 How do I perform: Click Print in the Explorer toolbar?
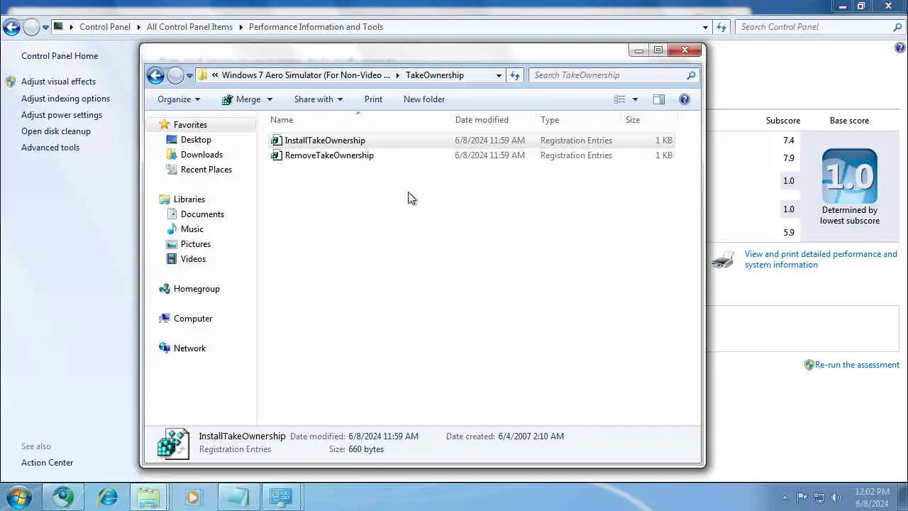point(373,99)
